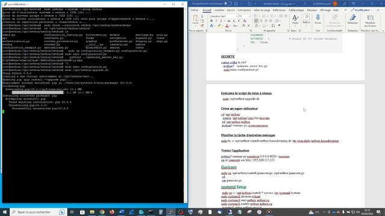Open Chrome from the taskbar
This screenshot has width=385, height=216.
coord(102,212)
